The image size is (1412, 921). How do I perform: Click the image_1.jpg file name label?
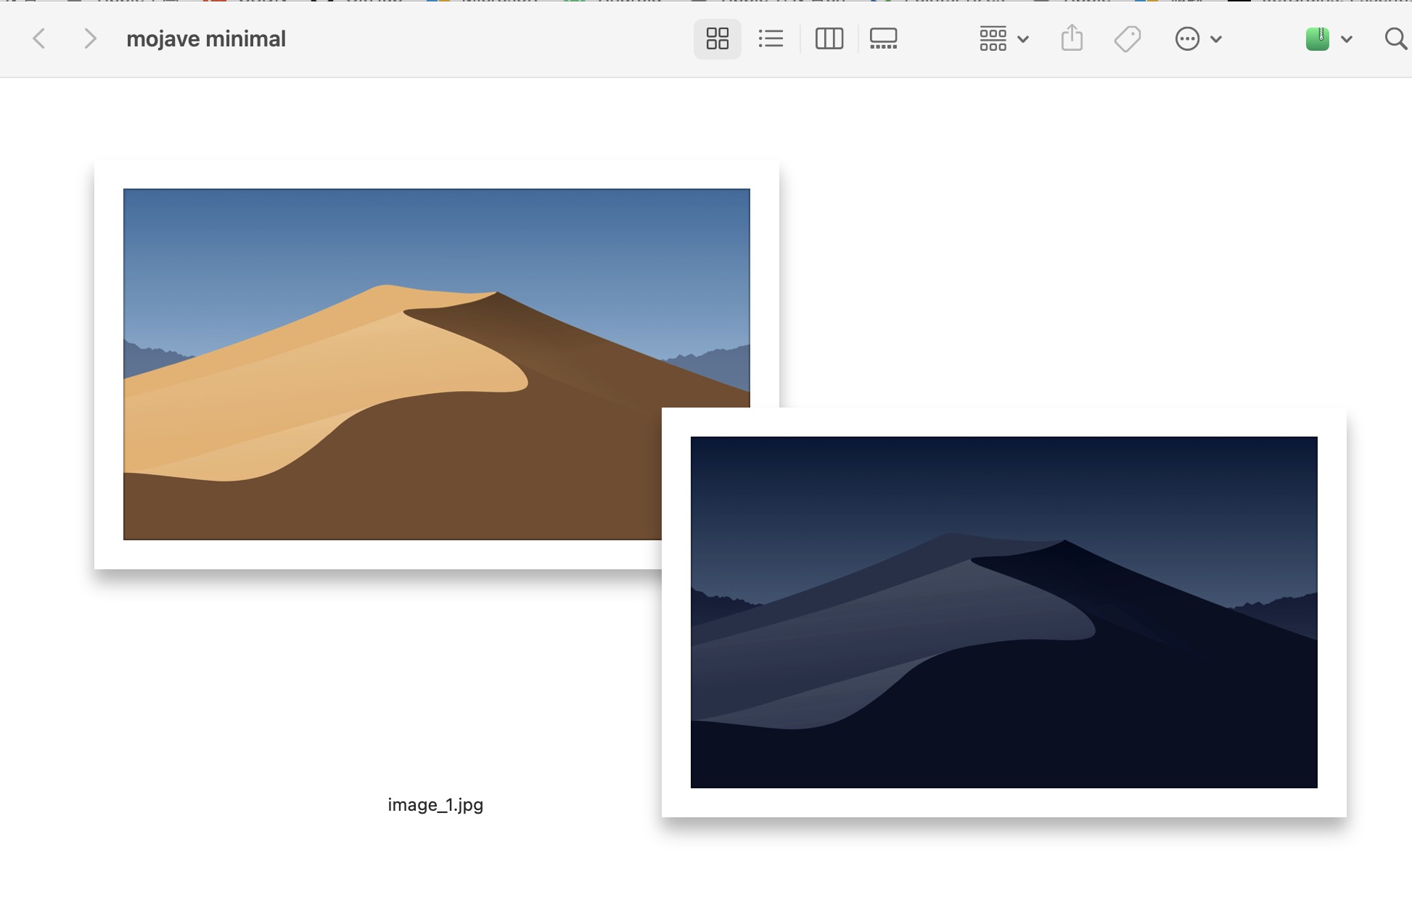[435, 805]
